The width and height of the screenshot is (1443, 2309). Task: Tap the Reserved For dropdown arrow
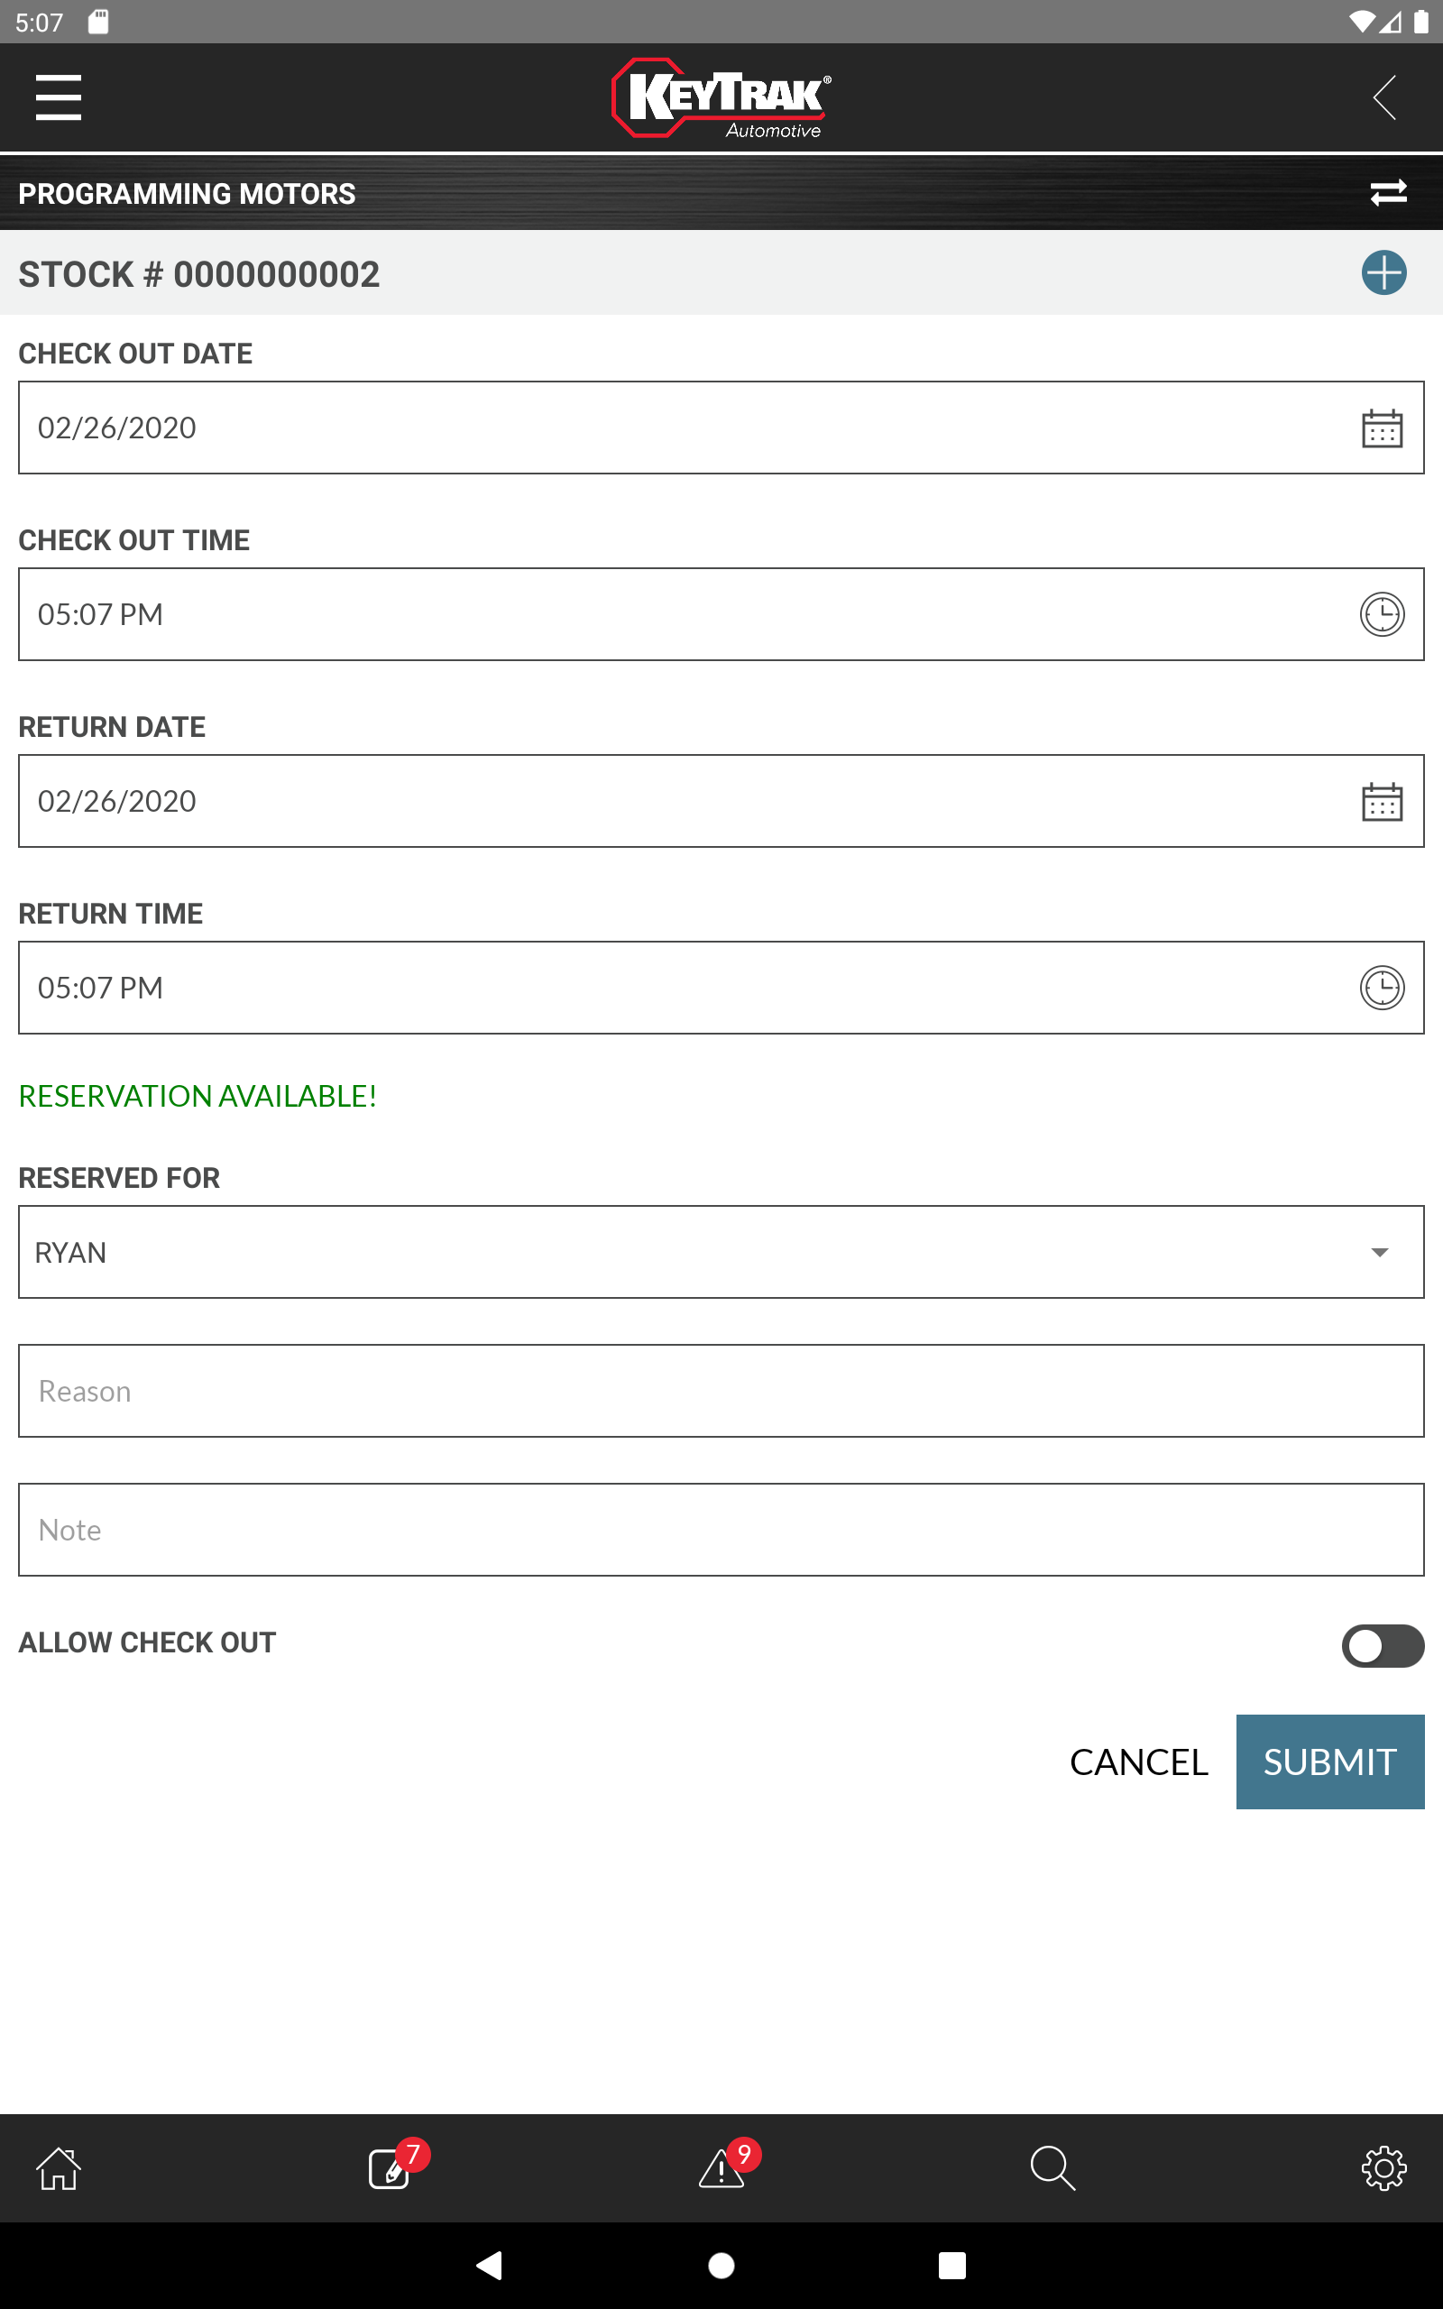[1379, 1253]
